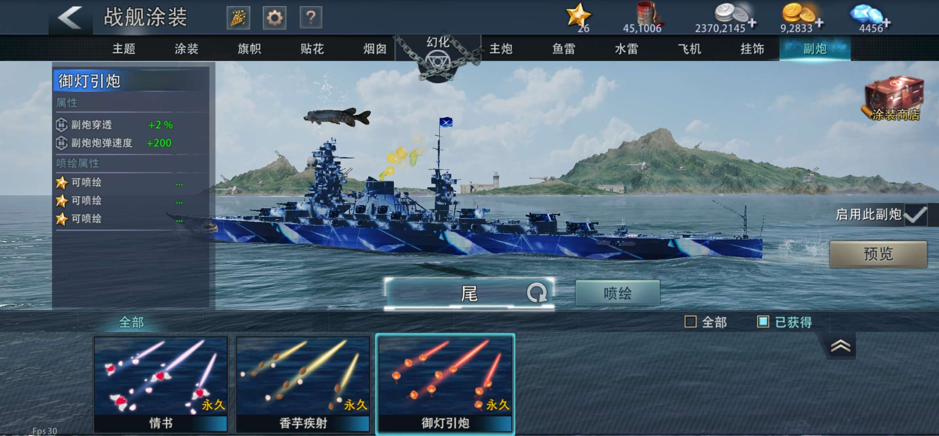Switch to the 鱼雷 tab
The image size is (939, 436).
click(x=564, y=49)
